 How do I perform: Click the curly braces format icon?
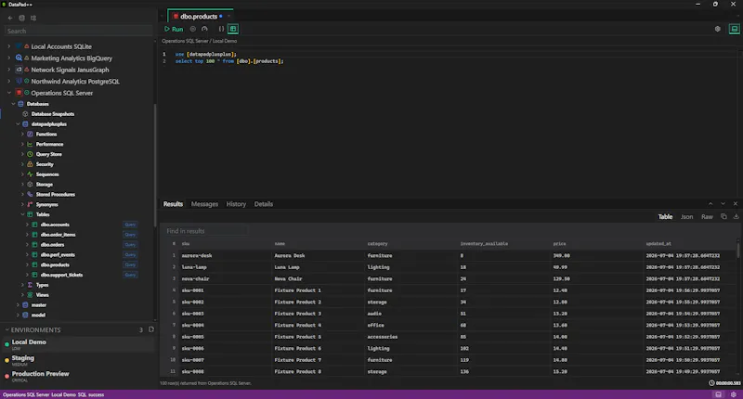221,29
